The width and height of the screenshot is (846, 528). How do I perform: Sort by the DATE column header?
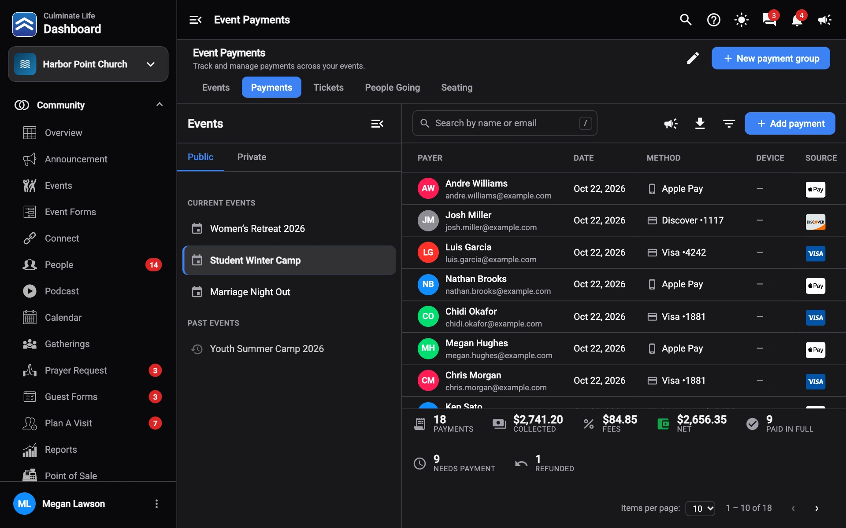pos(583,158)
